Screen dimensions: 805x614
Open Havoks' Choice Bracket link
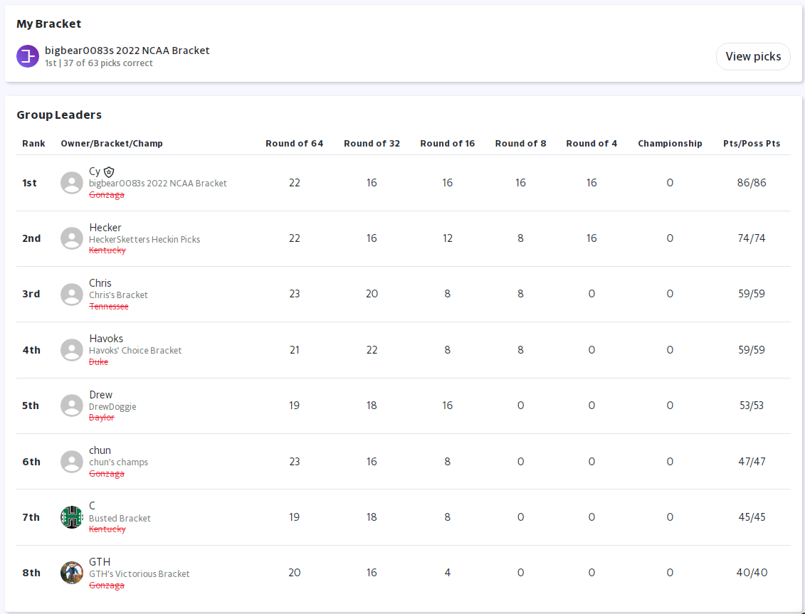(x=135, y=350)
